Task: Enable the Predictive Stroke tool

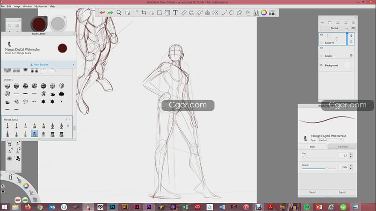Action: point(232,12)
